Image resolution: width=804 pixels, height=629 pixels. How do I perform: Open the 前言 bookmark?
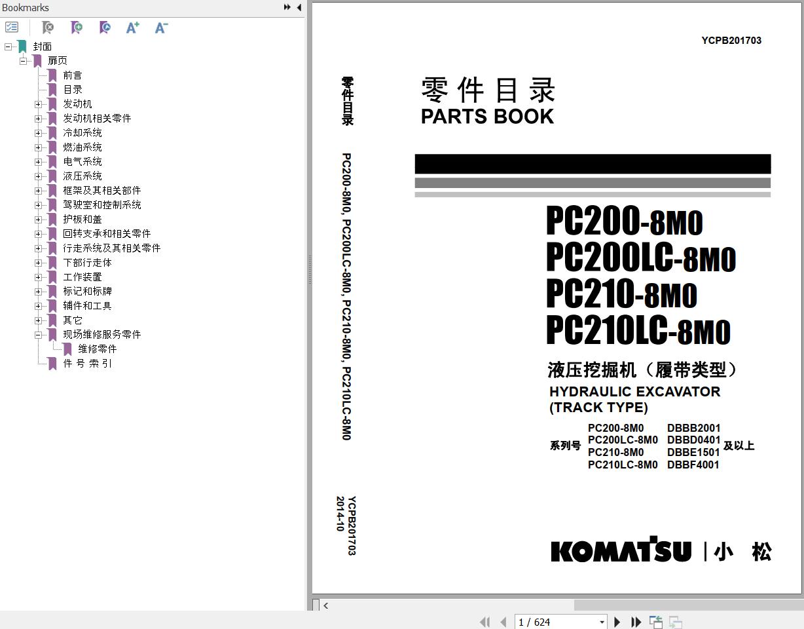click(73, 75)
